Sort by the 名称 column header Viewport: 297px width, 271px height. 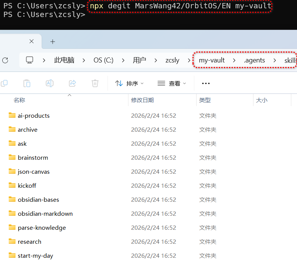(19, 100)
